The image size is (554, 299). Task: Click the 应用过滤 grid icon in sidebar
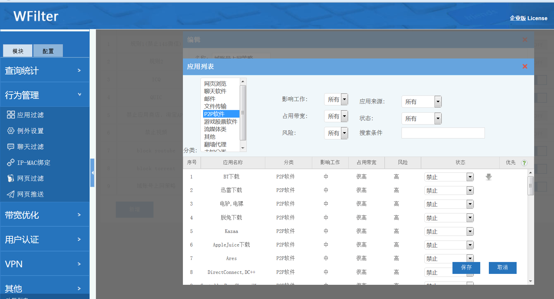(x=11, y=115)
